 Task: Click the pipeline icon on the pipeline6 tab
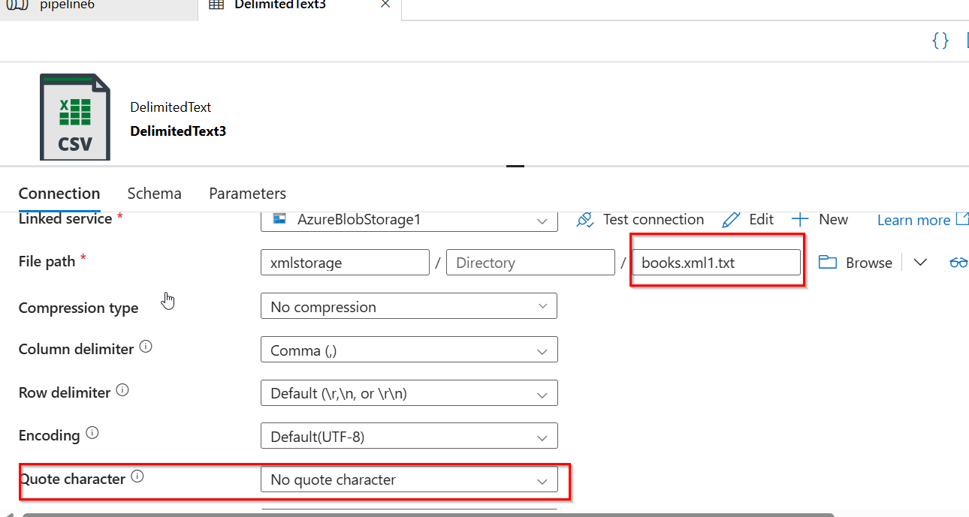click(17, 5)
